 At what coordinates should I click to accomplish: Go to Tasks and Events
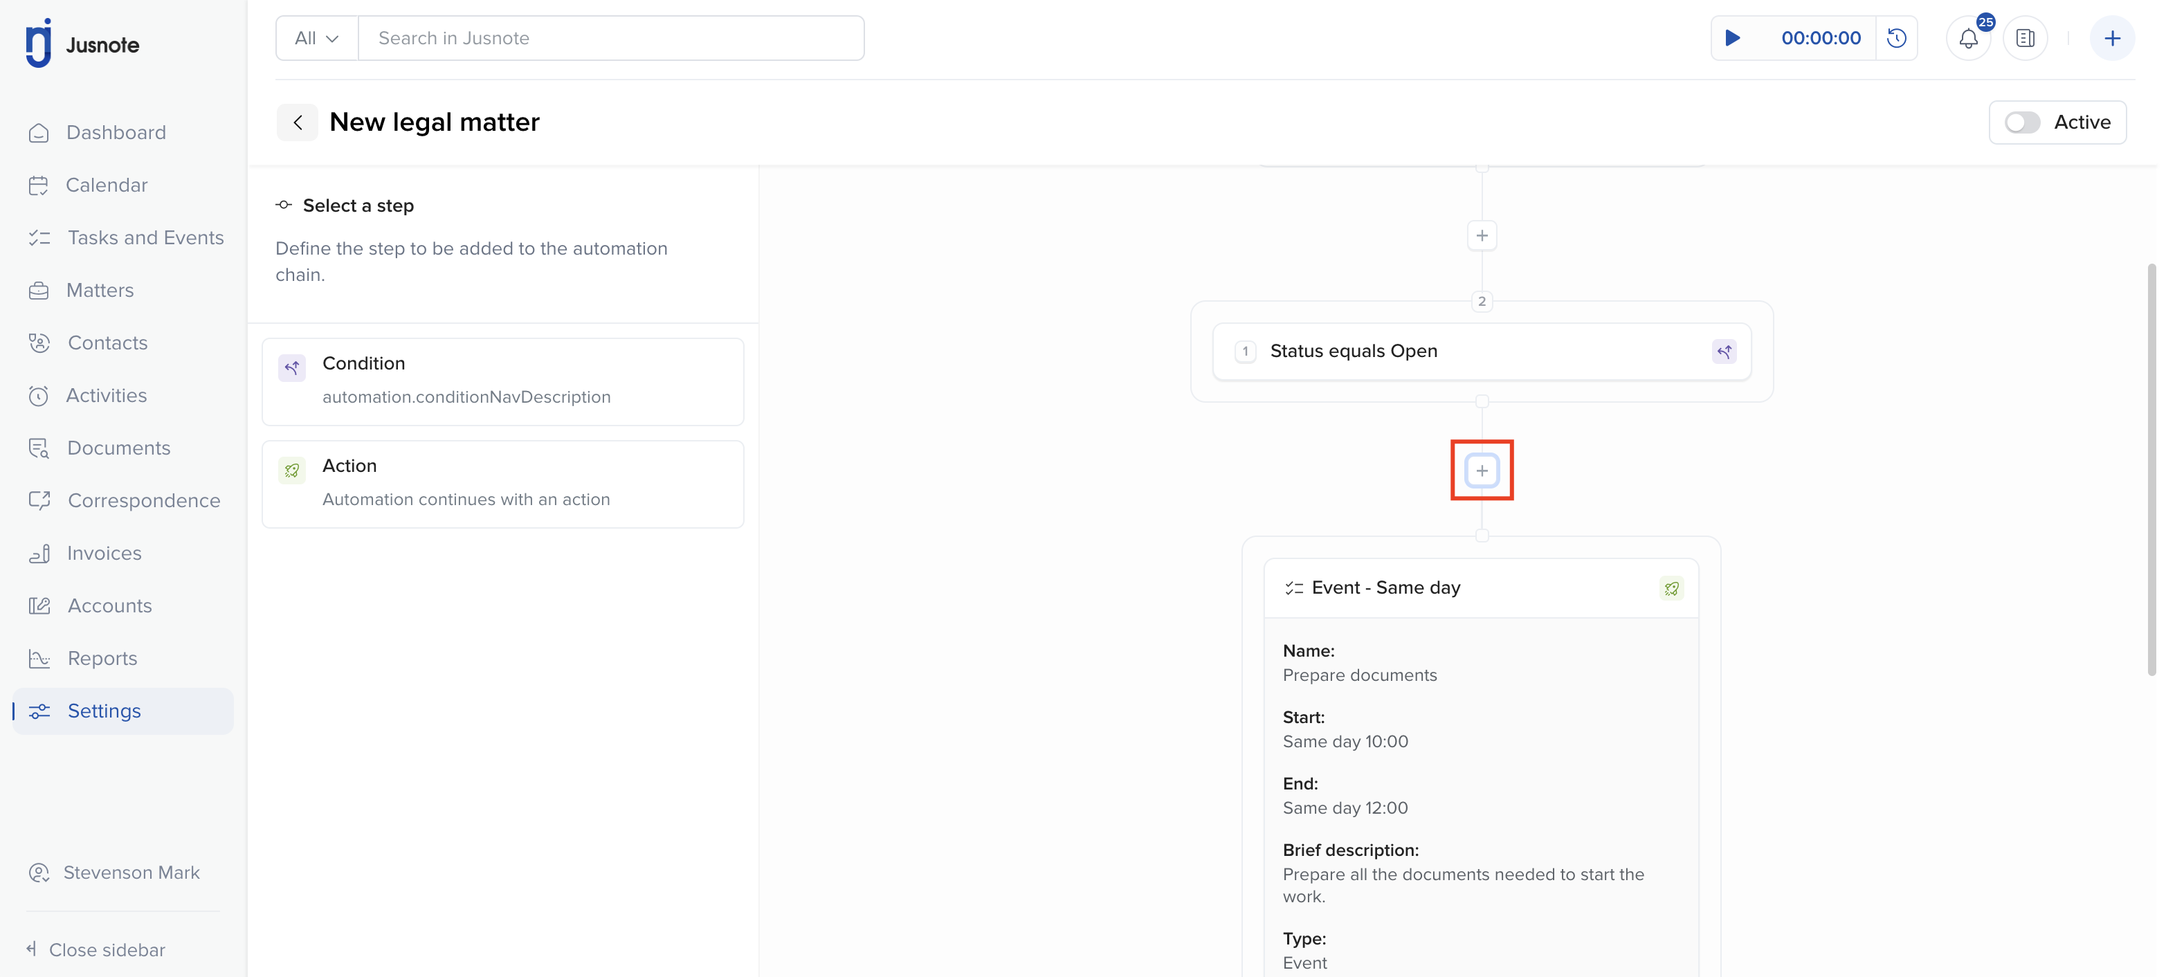click(145, 238)
